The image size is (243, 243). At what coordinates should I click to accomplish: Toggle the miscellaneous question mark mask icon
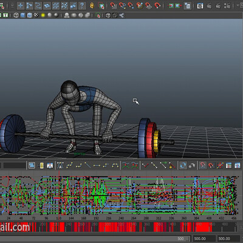coord(82,5)
